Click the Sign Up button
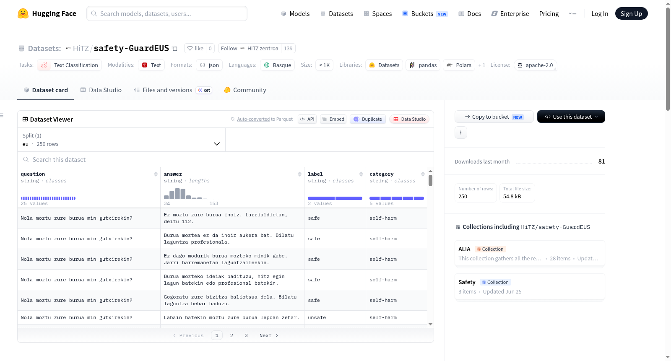 631,13
